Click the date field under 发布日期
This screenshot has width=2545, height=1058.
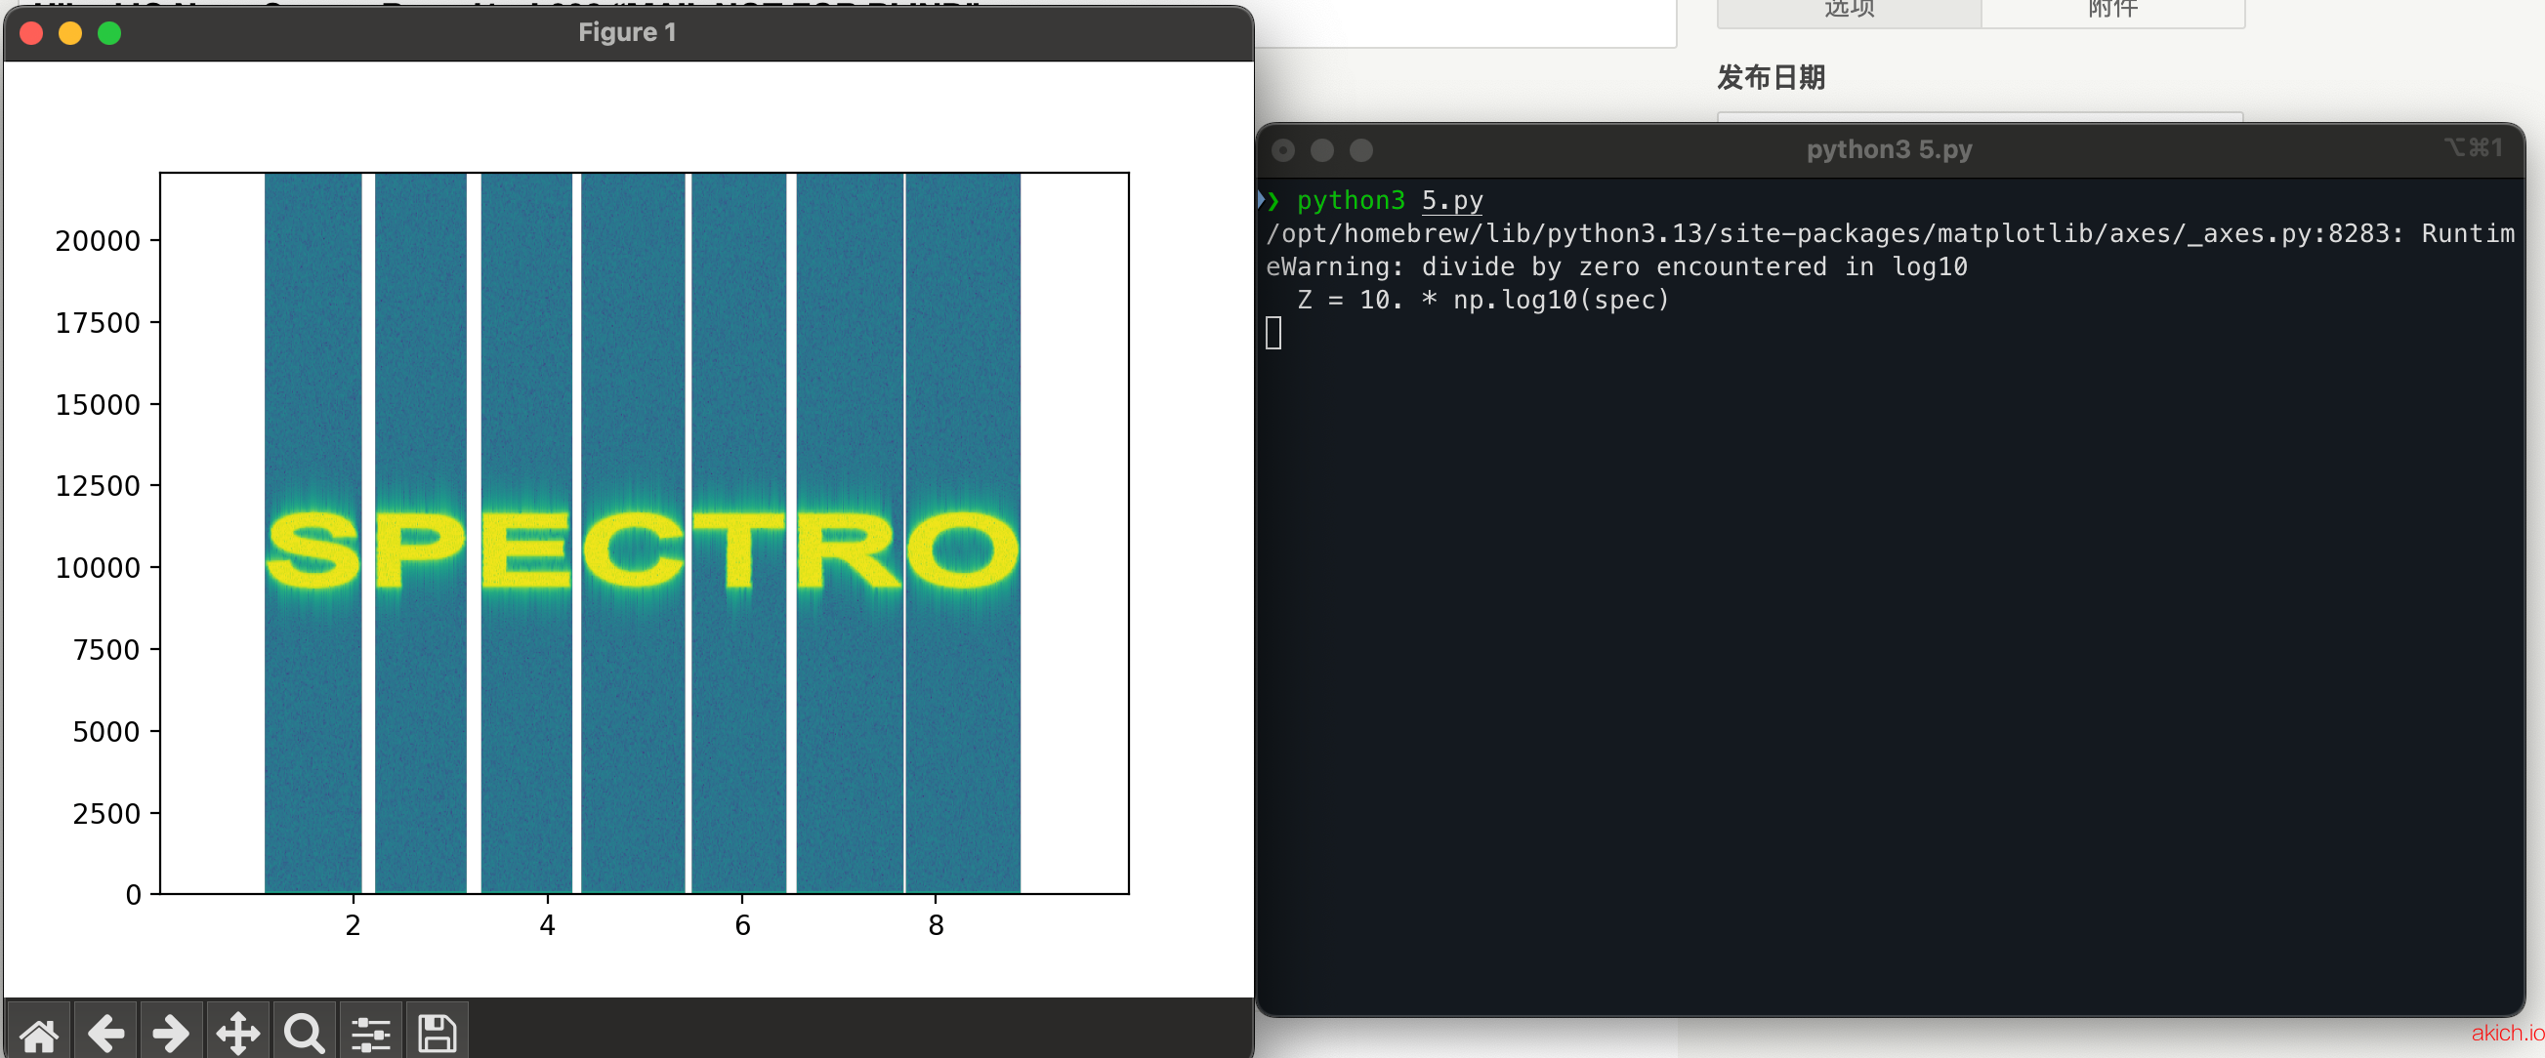click(1979, 117)
